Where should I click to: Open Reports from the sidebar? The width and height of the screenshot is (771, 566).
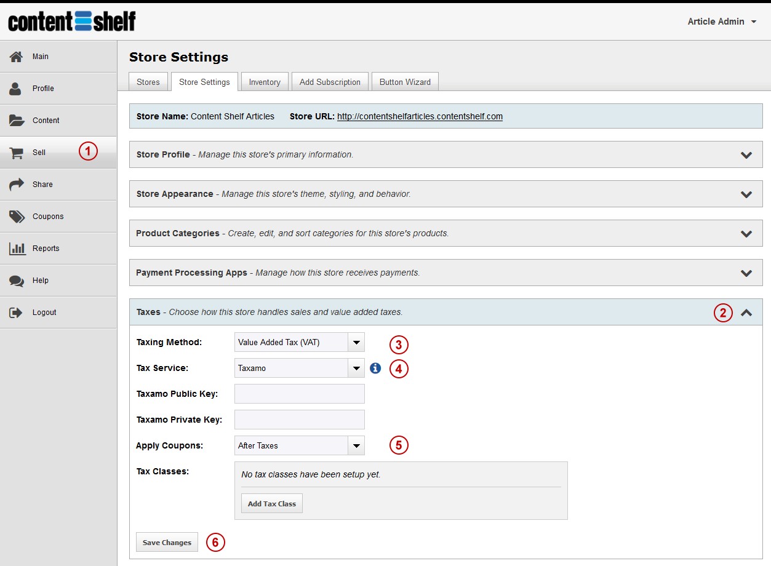point(58,249)
